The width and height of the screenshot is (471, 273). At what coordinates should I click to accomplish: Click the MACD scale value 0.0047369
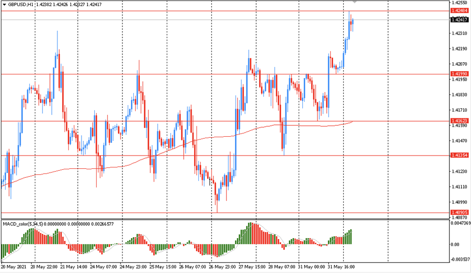(461, 223)
